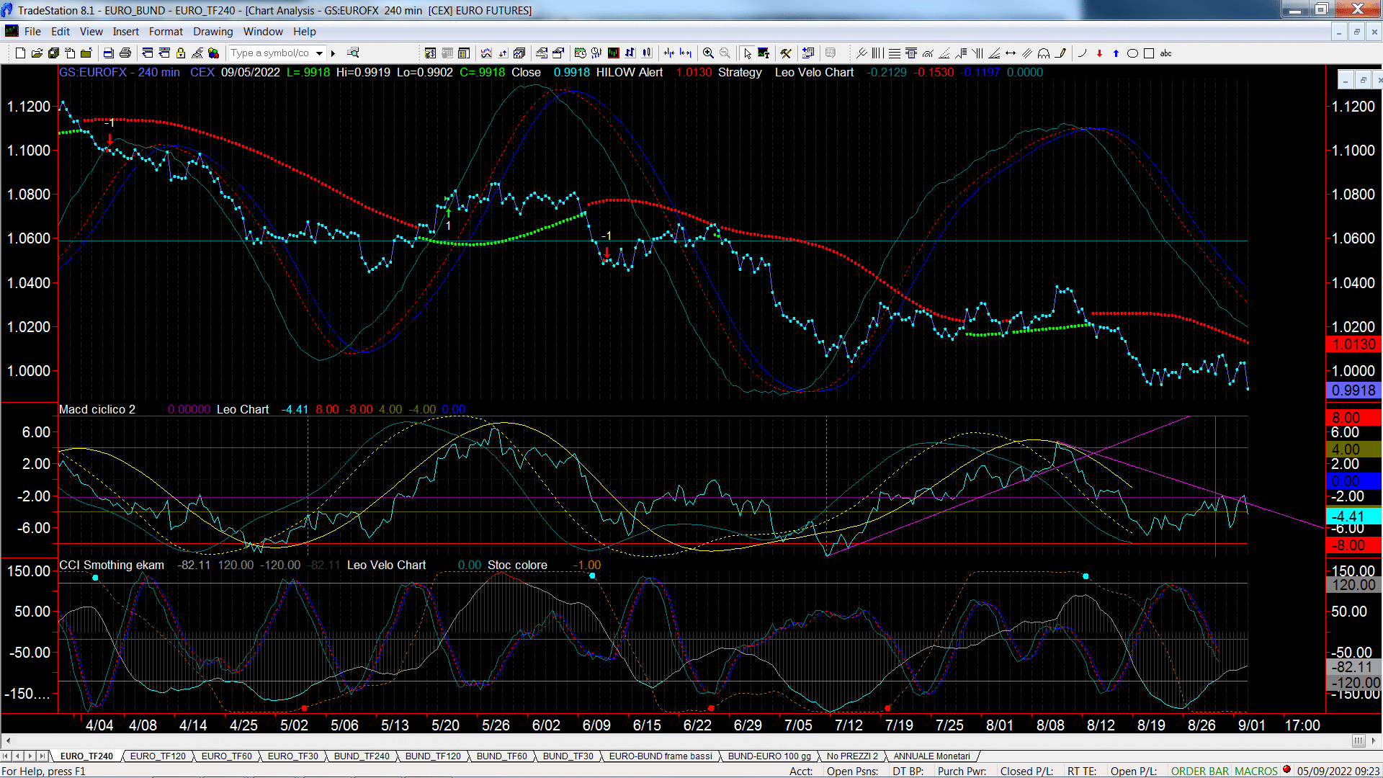
Task: Switch to the EURO_TF60 workspace tab
Action: (226, 756)
